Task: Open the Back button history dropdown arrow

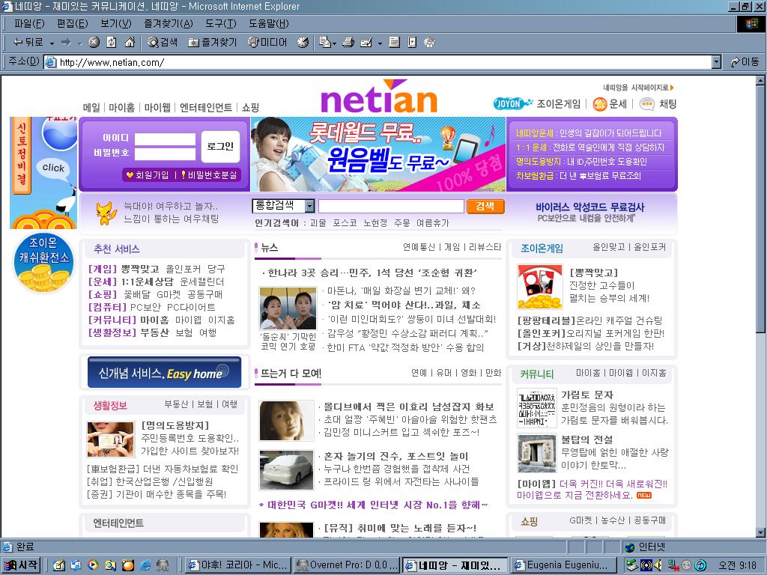Action: pos(52,43)
